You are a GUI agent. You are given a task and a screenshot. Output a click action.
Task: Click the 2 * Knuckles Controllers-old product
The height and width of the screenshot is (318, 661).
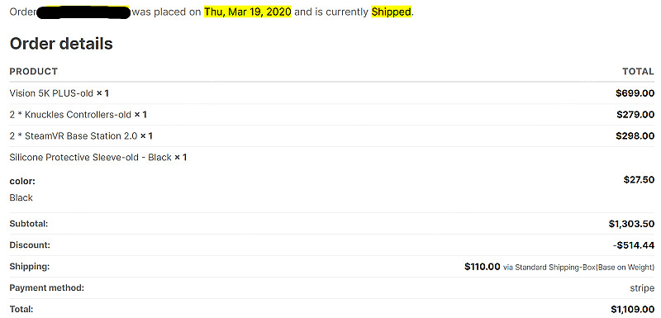70,115
